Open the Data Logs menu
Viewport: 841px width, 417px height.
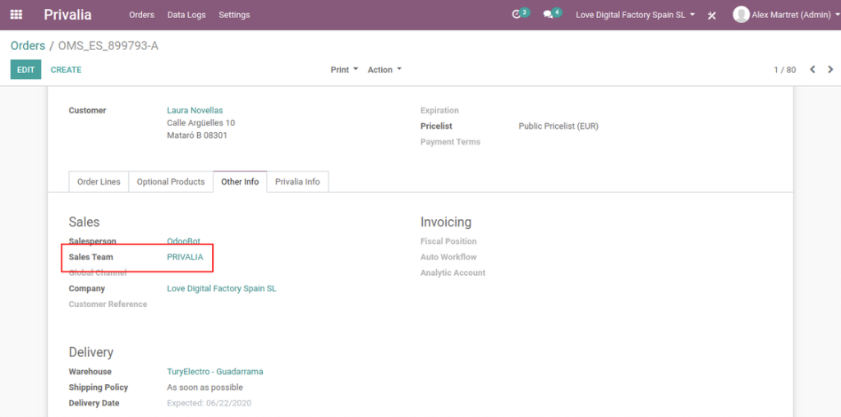[186, 15]
